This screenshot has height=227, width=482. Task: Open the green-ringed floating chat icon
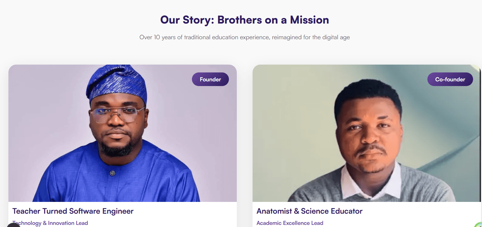pyautogui.click(x=479, y=225)
